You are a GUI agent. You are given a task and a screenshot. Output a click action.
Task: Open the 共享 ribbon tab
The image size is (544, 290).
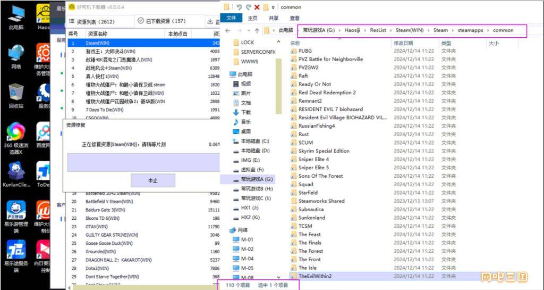pyautogui.click(x=274, y=18)
